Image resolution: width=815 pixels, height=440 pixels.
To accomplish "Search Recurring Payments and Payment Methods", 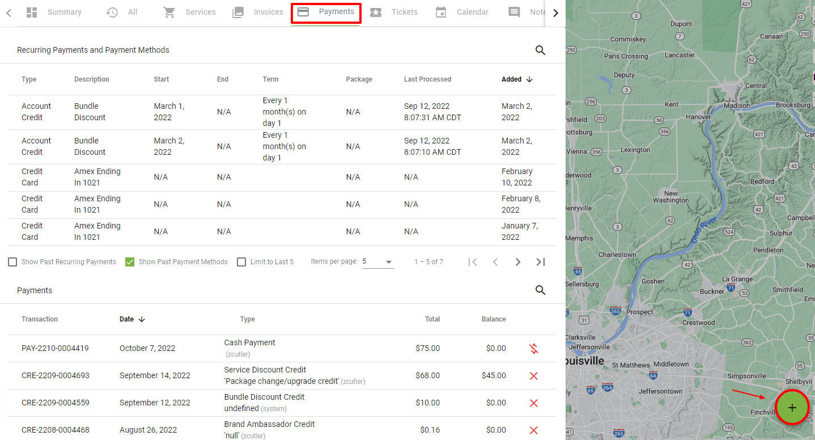I will pyautogui.click(x=540, y=50).
